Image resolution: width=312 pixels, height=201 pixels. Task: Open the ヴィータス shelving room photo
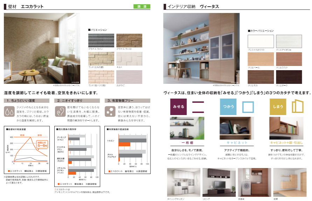(x=201, y=48)
